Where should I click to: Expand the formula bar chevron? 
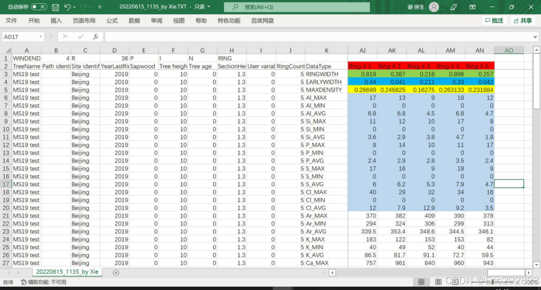pyautogui.click(x=535, y=37)
